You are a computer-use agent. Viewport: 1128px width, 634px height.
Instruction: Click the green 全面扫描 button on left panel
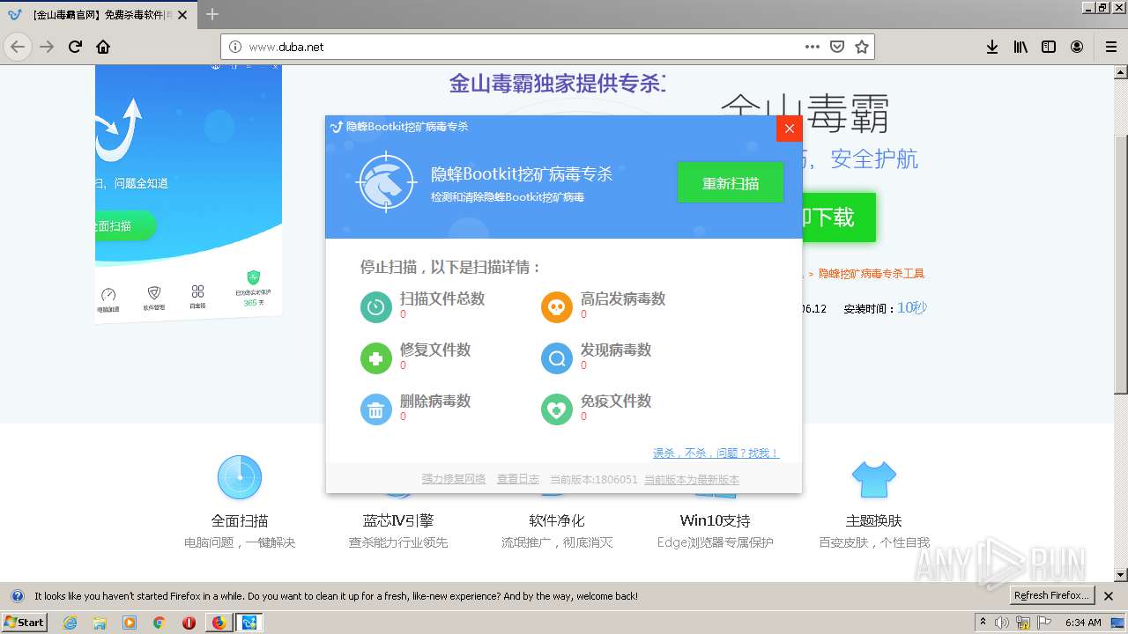tap(126, 225)
